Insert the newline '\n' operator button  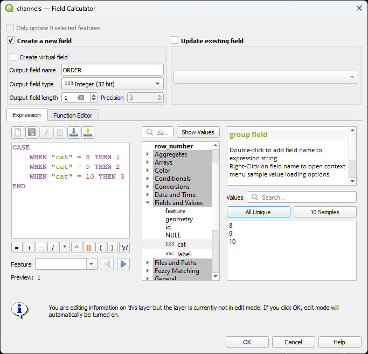124,248
